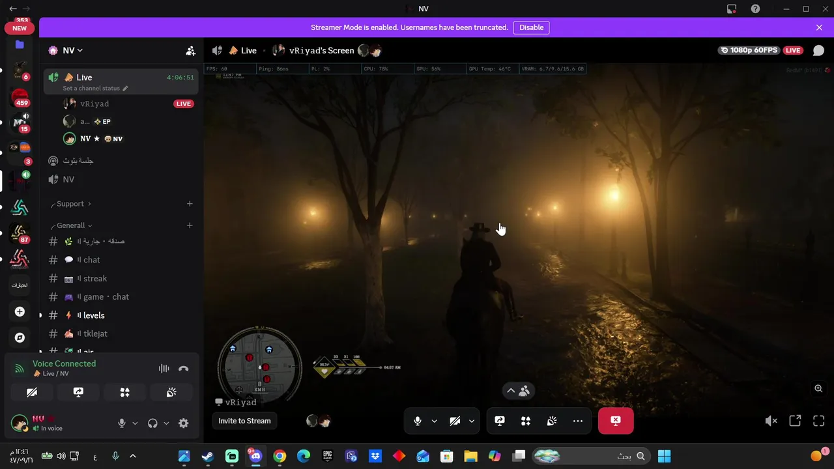Edit the channel status with pencil icon
This screenshot has height=469, width=834.
pos(125,89)
